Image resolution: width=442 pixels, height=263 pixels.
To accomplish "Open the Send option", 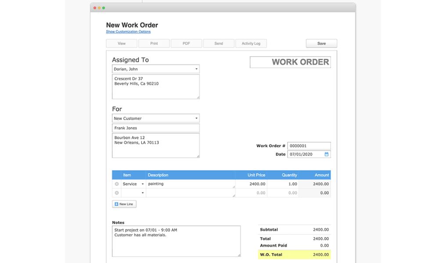I will click(219, 43).
